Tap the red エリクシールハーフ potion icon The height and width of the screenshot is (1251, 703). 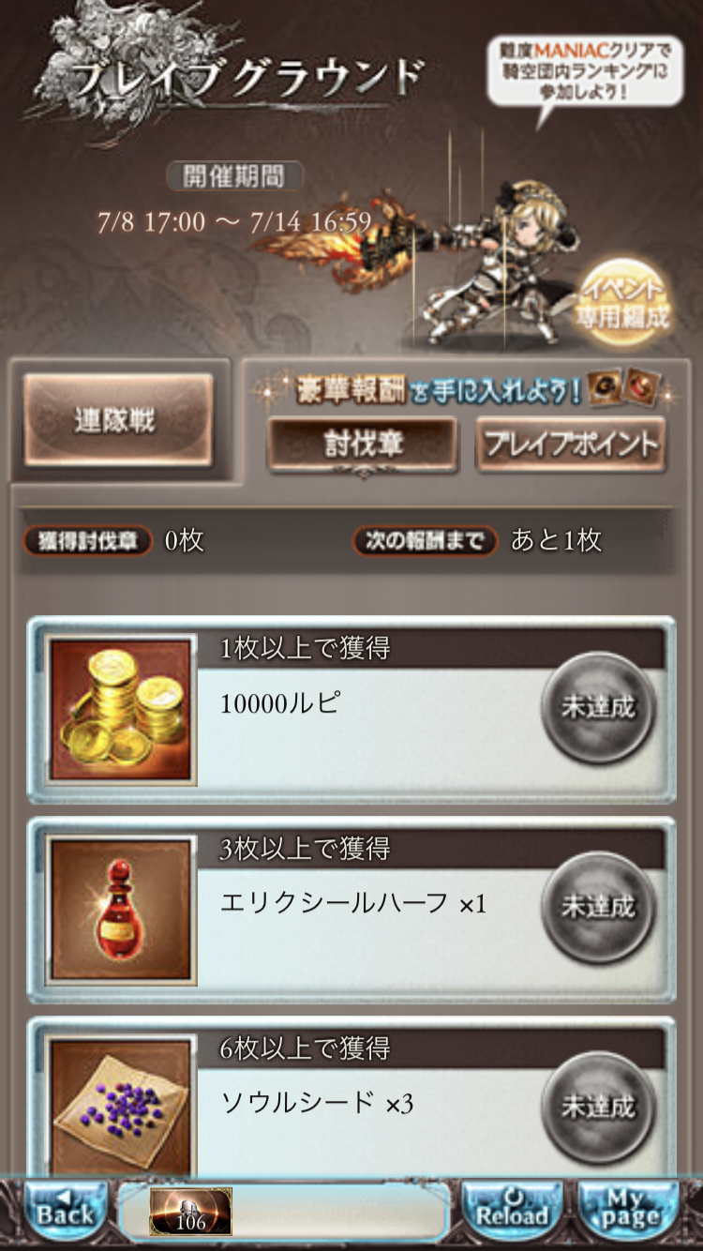point(120,911)
